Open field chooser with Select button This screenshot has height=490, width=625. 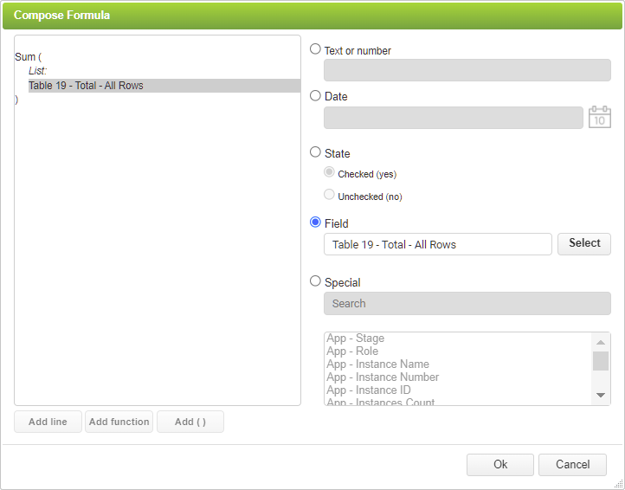click(x=584, y=243)
